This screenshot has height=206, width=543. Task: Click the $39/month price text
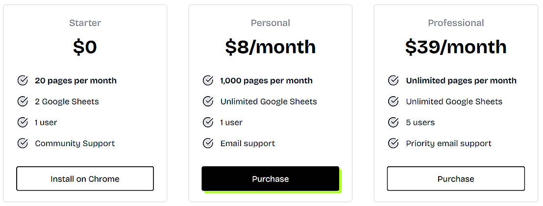(456, 47)
